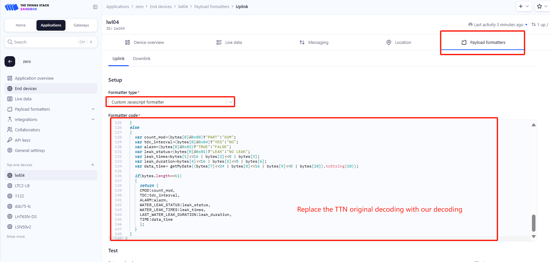
Task: Click the Search input field
Action: 51,42
